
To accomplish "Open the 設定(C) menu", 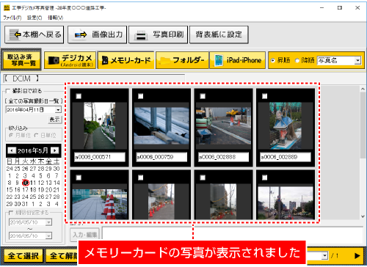I will coord(34,18).
